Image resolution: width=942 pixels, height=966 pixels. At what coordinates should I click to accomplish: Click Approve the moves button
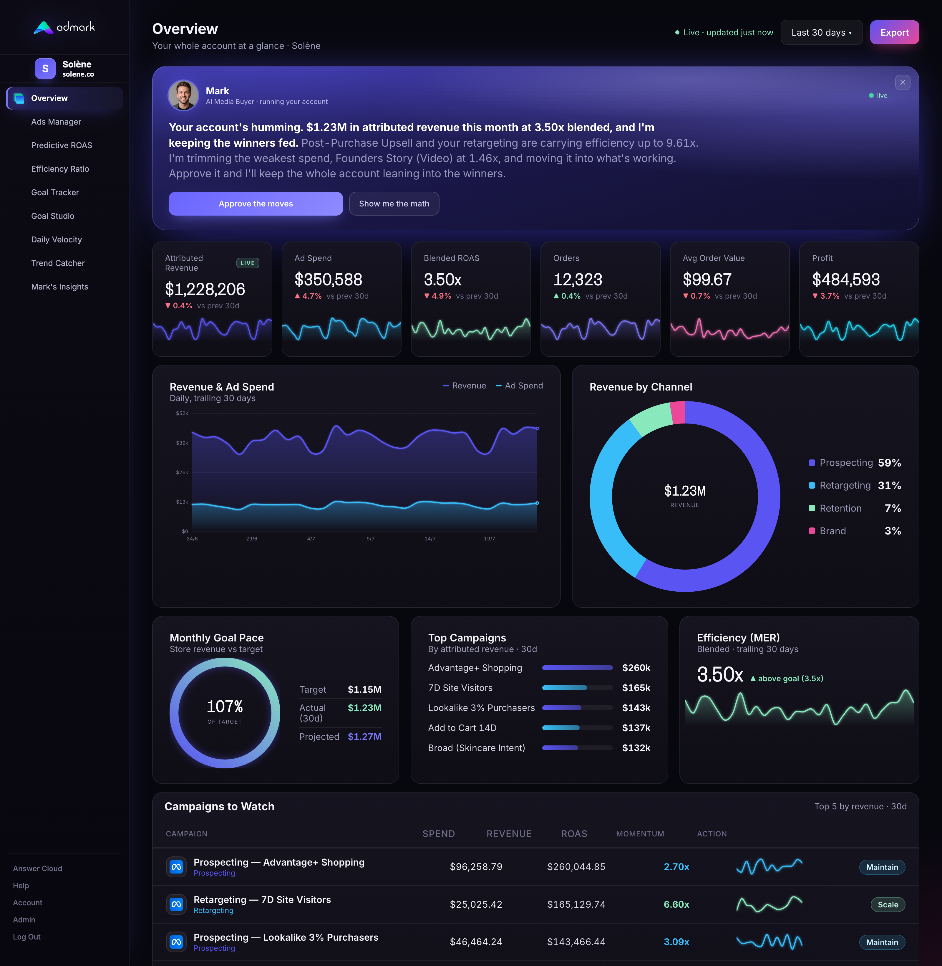tap(256, 204)
